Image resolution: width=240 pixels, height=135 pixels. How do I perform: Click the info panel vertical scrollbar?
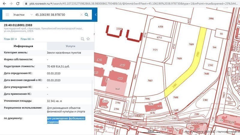click(93, 90)
